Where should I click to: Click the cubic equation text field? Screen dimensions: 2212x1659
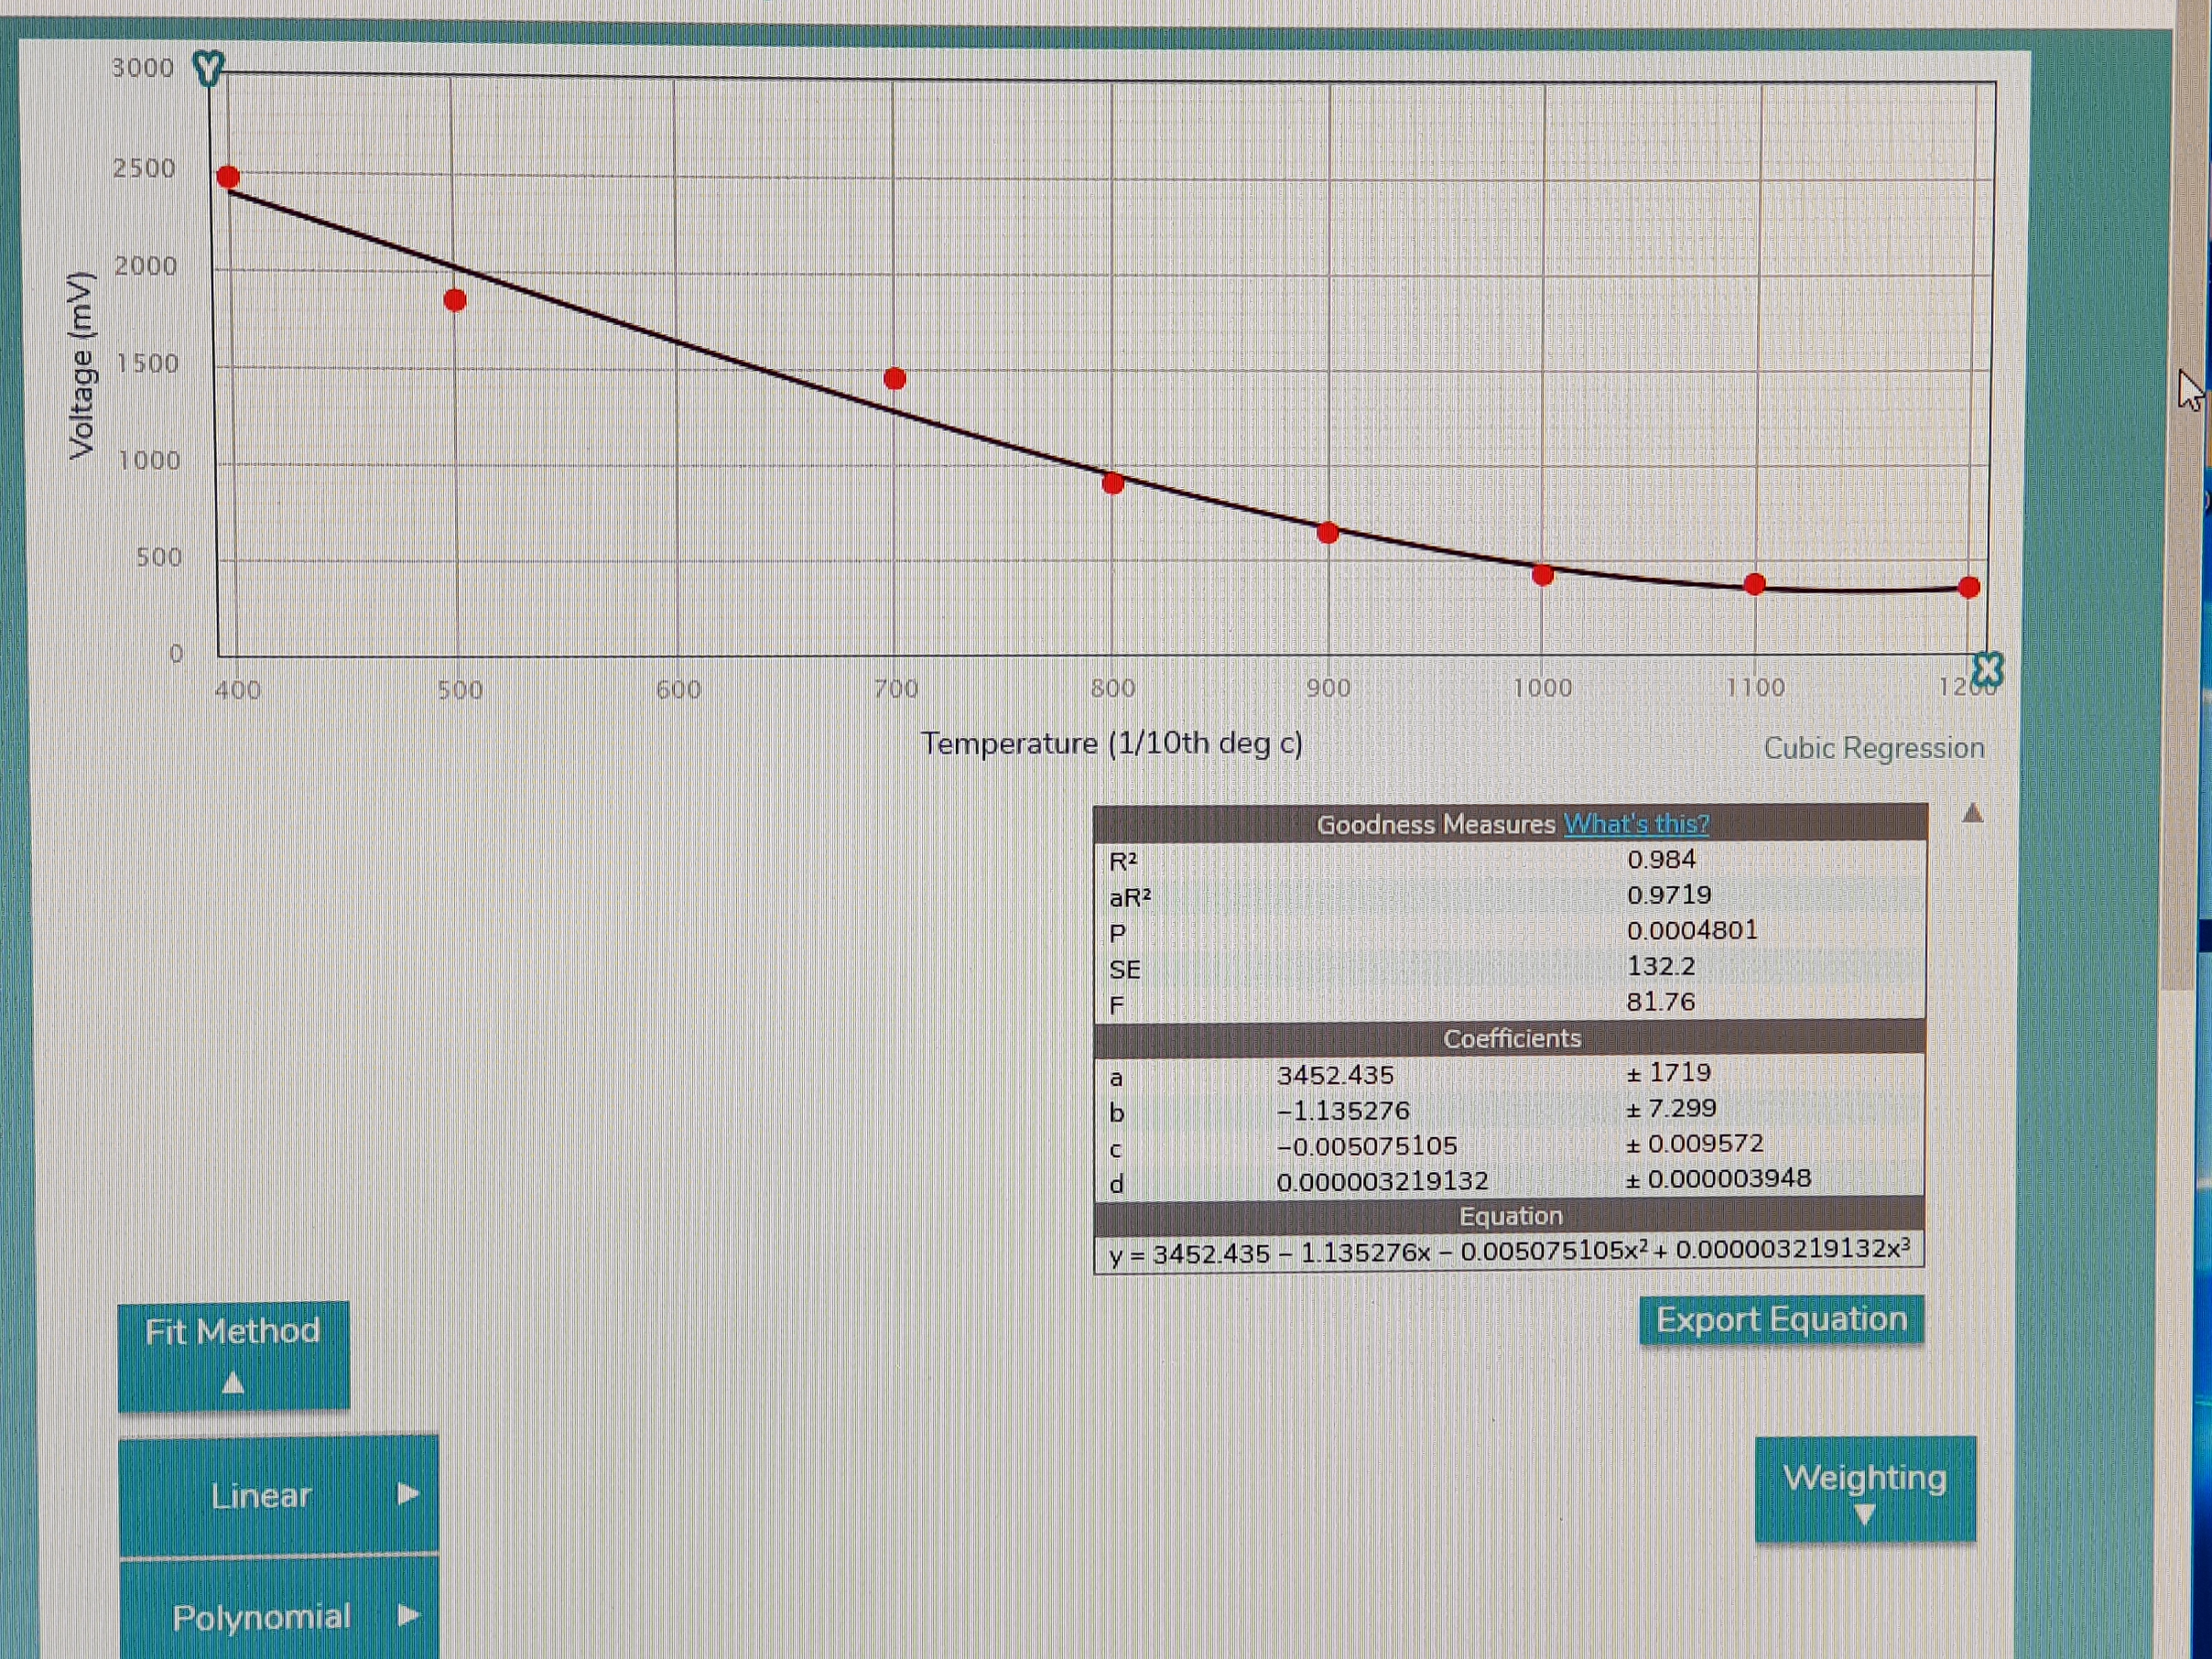[x=1509, y=1252]
